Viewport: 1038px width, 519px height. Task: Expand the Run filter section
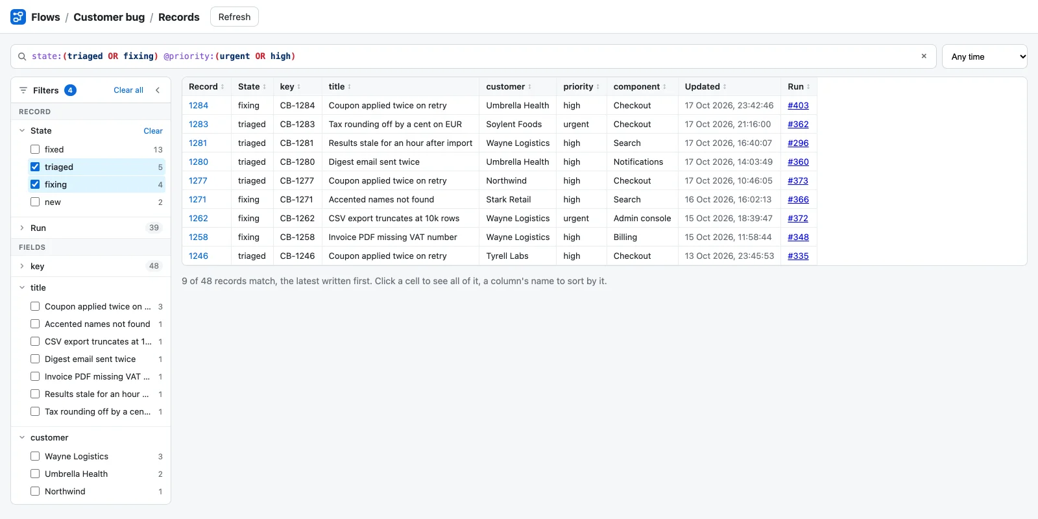pos(22,228)
